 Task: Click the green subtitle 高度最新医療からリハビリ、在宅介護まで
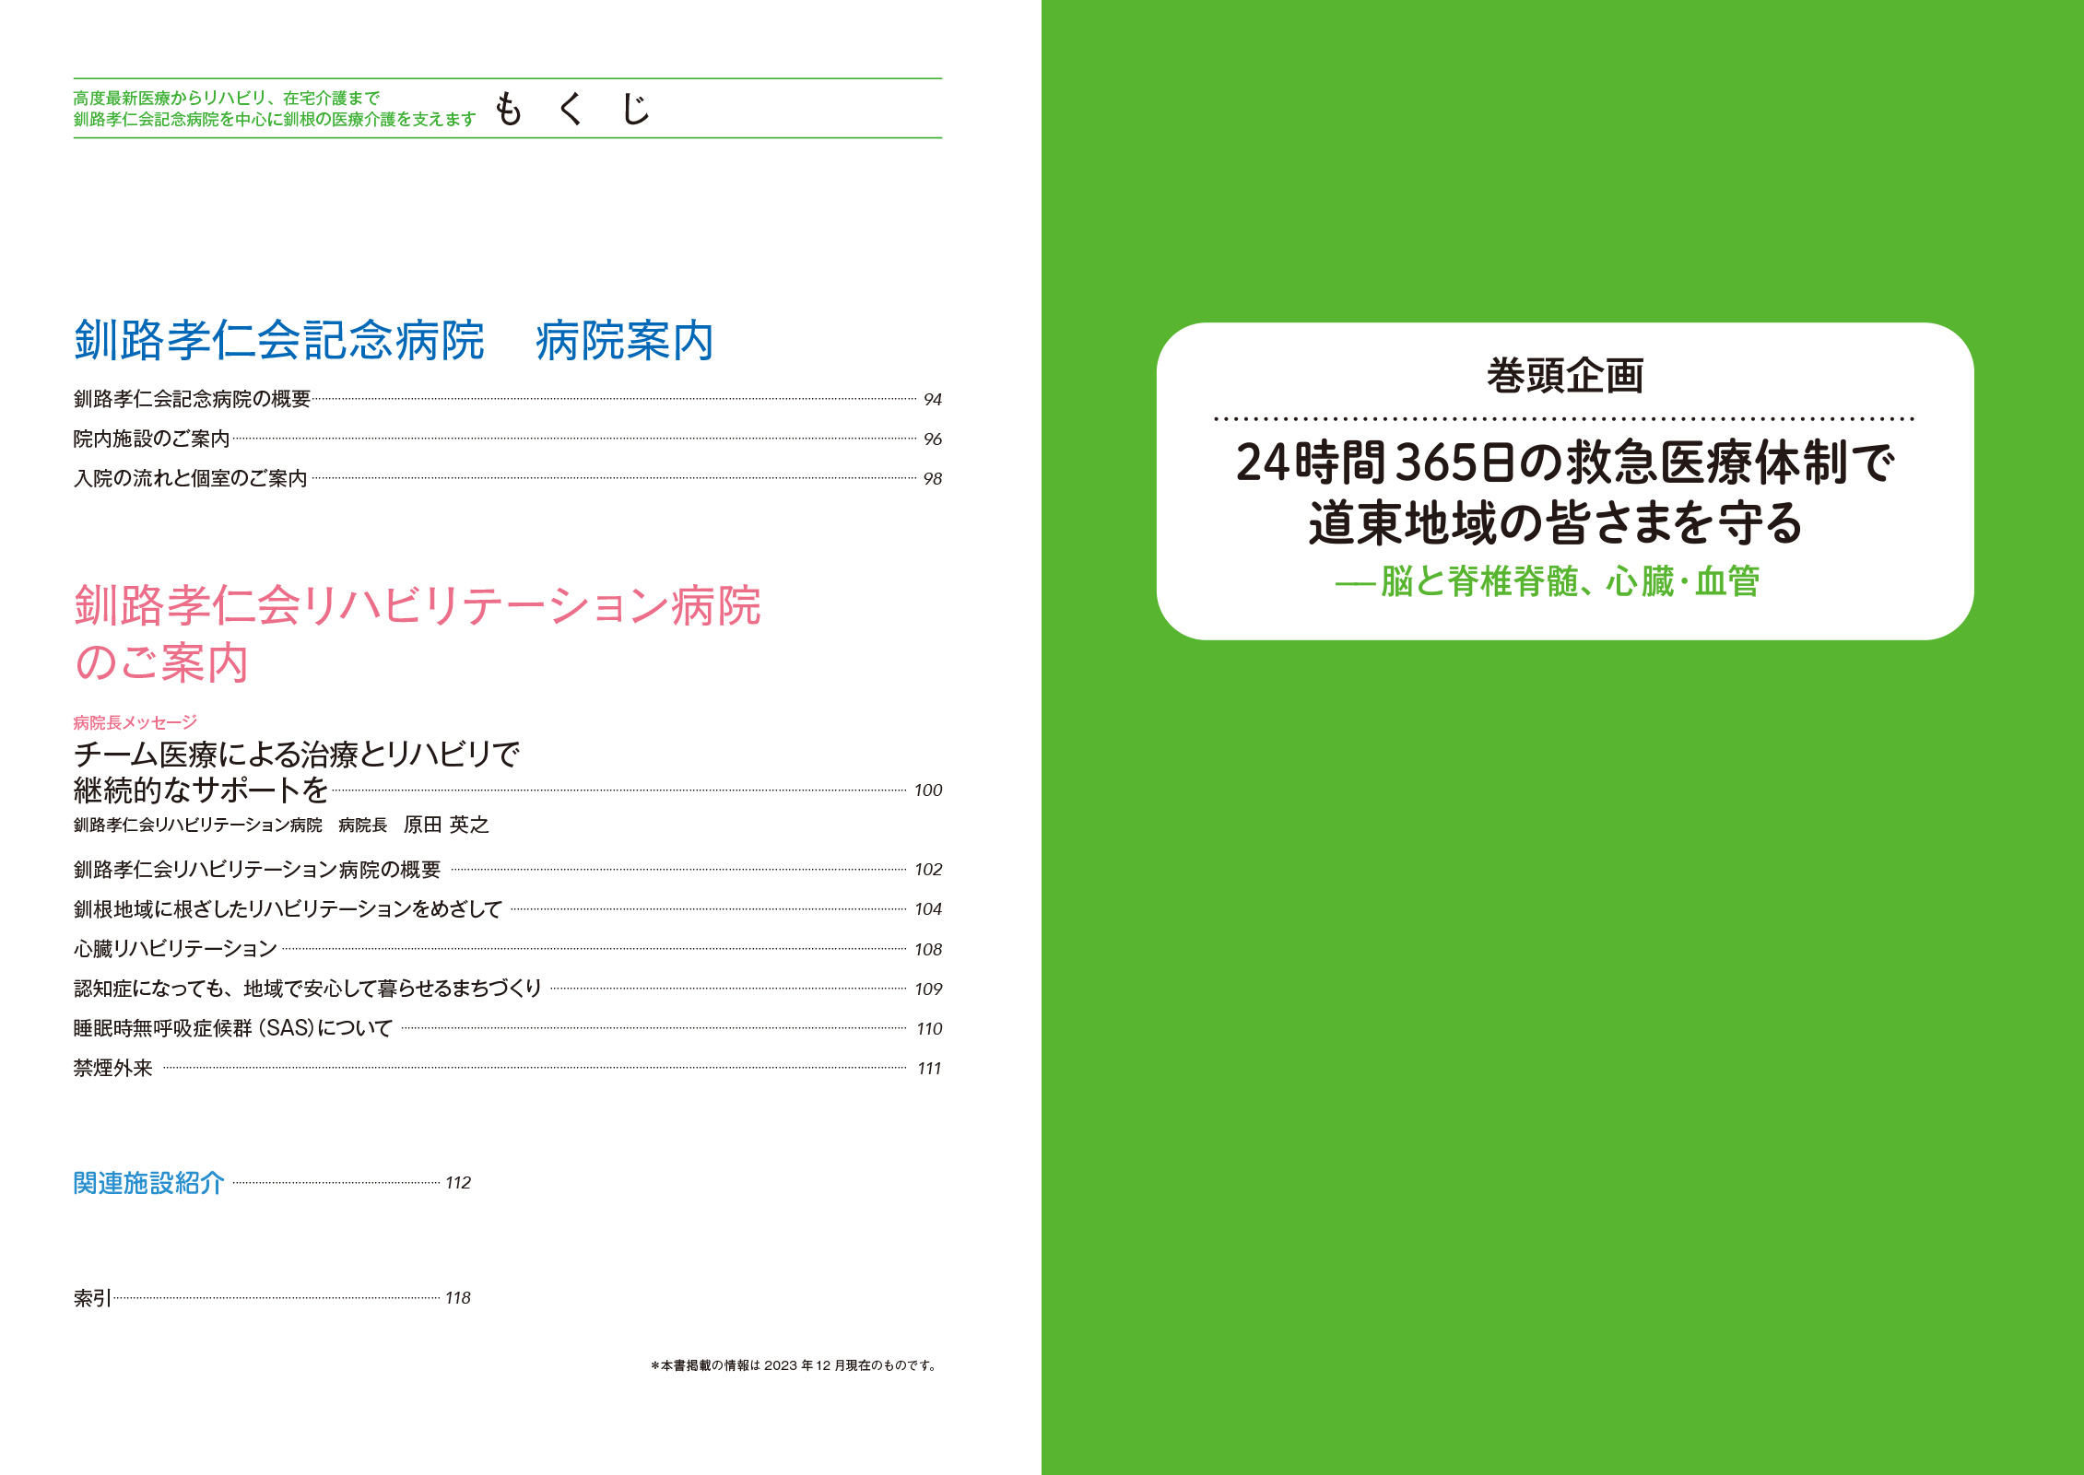coord(227,98)
